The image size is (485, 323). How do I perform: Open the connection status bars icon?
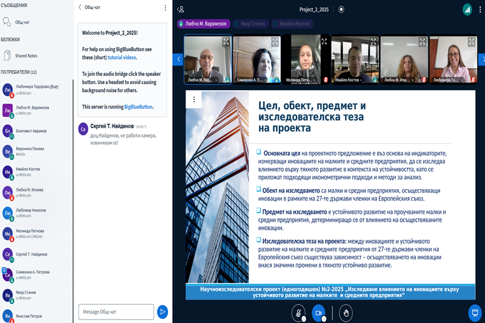point(467,9)
